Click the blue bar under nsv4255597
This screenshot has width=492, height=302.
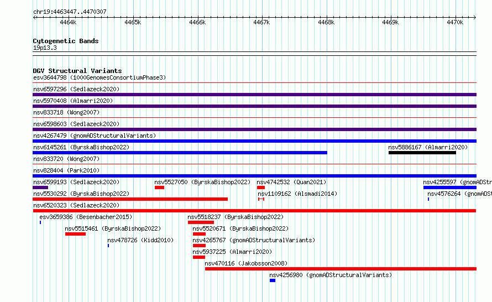pyautogui.click(x=450, y=188)
